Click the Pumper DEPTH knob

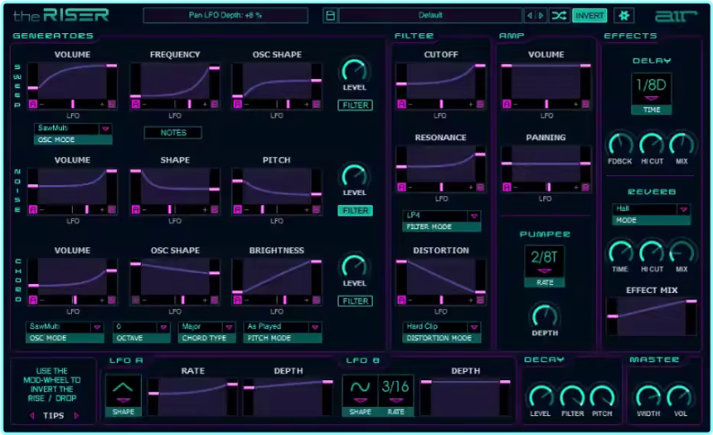click(x=545, y=315)
